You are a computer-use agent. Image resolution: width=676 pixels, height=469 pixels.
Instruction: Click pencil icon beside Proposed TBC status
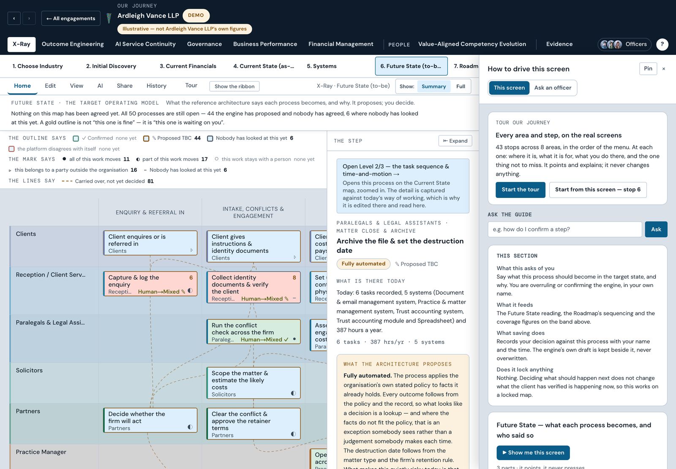(397, 264)
